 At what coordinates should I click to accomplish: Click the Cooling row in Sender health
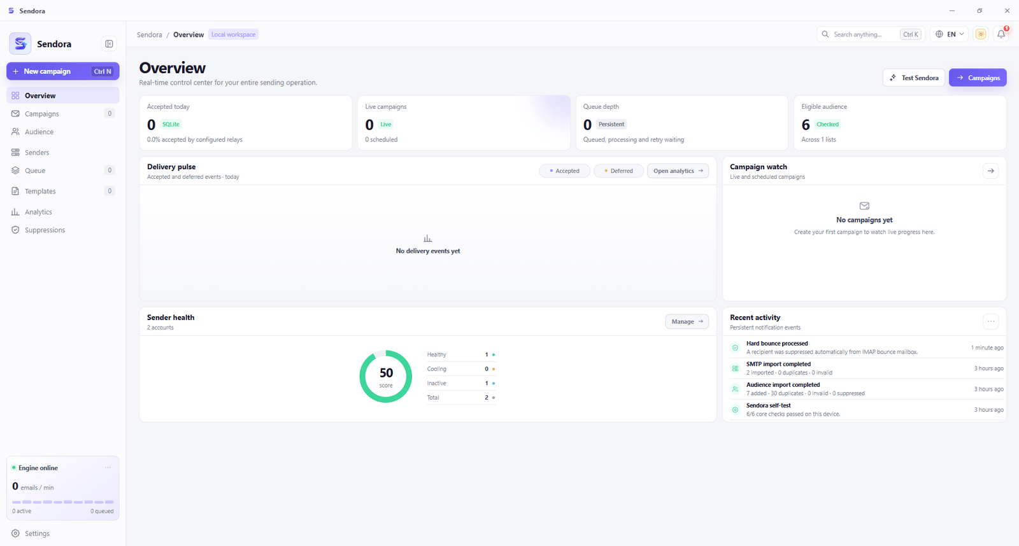click(x=461, y=369)
